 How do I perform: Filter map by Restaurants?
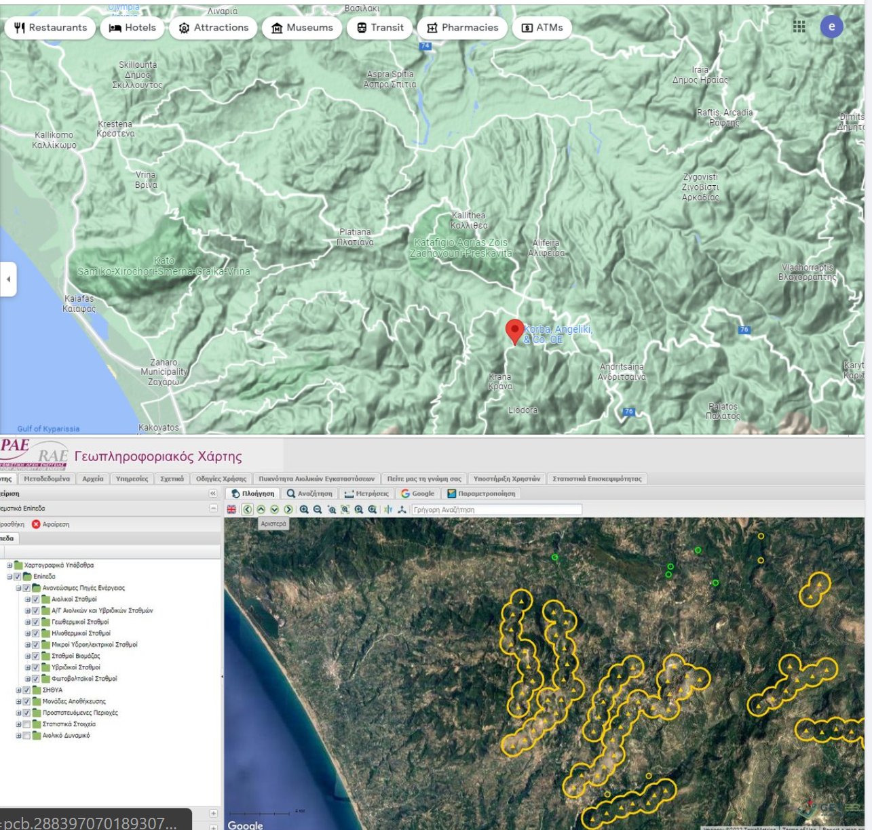click(x=51, y=28)
